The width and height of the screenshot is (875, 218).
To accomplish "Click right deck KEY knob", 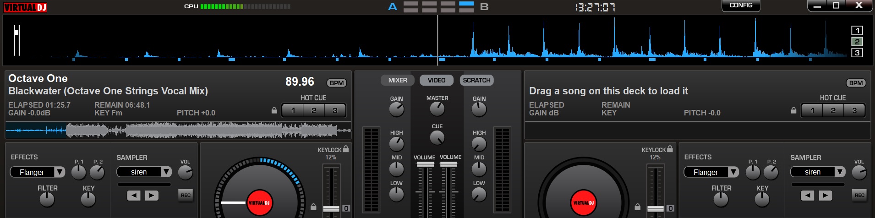I will click(762, 199).
